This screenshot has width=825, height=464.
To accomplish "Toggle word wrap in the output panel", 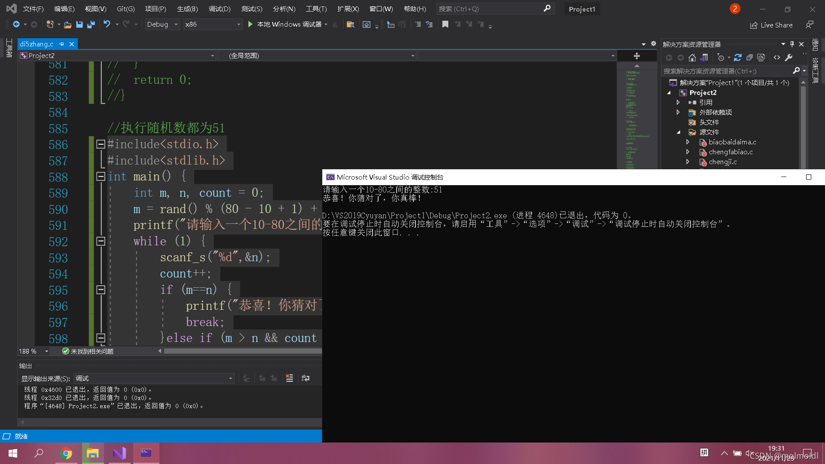I will pos(306,378).
